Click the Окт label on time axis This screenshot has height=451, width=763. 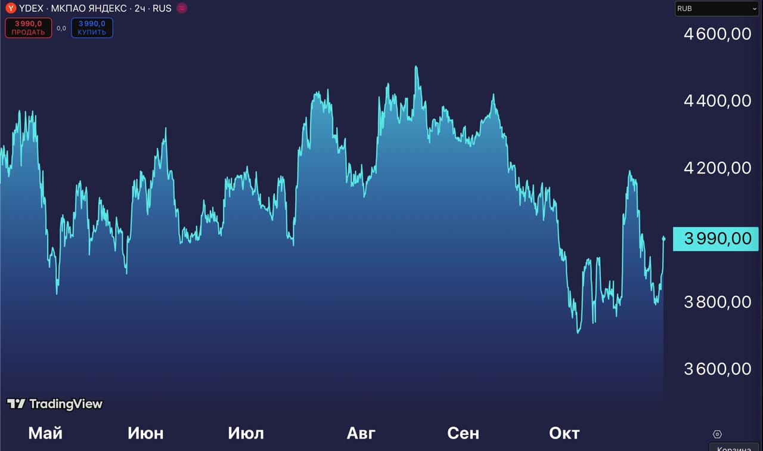pos(564,433)
